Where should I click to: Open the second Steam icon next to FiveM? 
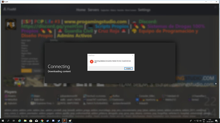(59, 121)
